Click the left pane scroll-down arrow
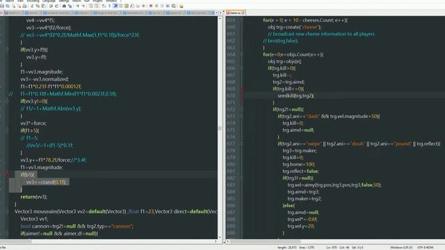The width and height of the screenshot is (445, 250). coord(220,237)
